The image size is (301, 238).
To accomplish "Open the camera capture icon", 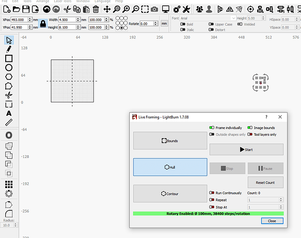I will 155,9.
